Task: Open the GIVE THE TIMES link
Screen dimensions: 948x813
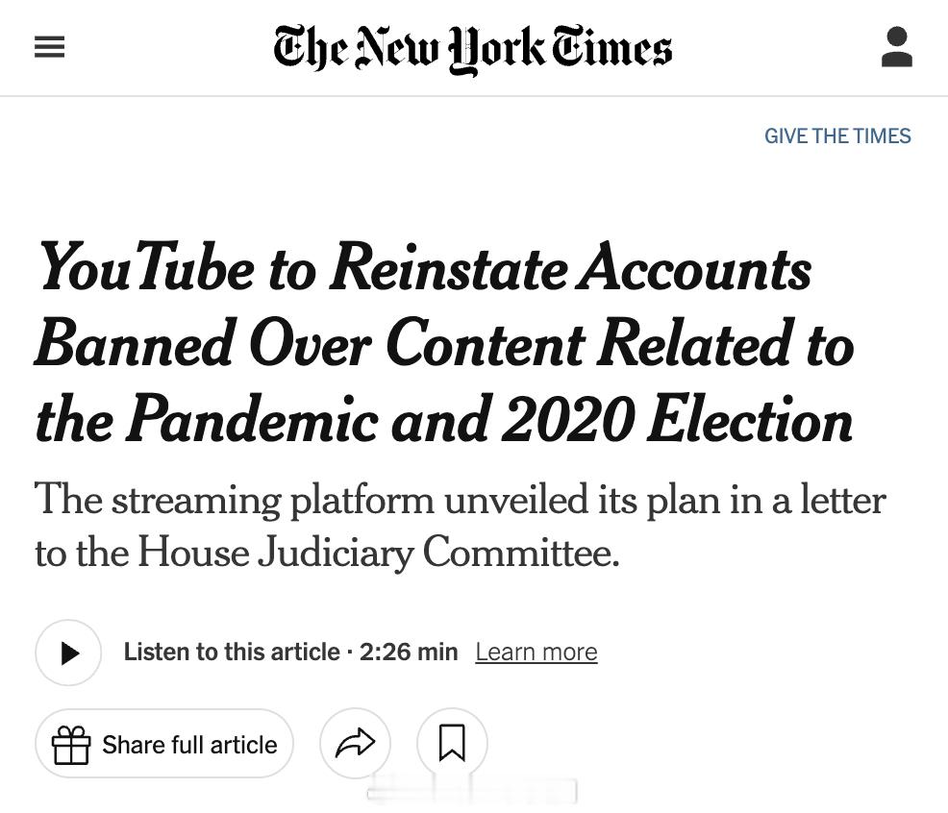Action: point(837,135)
